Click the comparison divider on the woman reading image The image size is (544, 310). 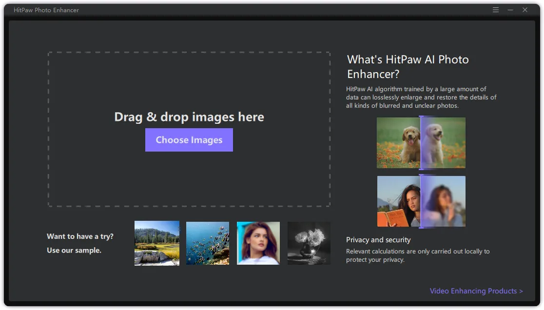421,201
